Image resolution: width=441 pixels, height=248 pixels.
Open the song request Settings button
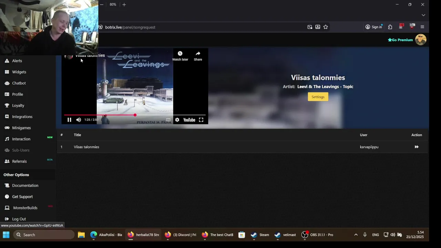(318, 97)
